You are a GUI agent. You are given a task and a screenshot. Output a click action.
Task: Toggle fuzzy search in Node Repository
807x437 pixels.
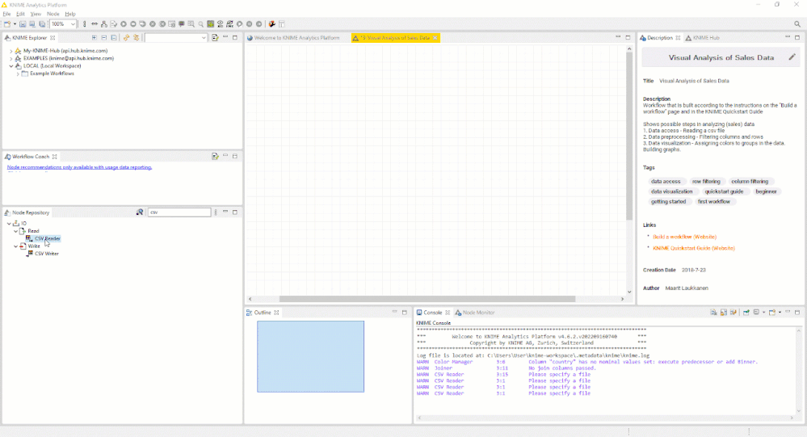click(x=140, y=212)
